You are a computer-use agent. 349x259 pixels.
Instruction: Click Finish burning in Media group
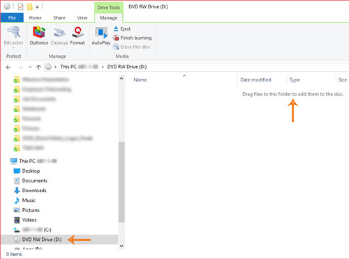click(132, 38)
